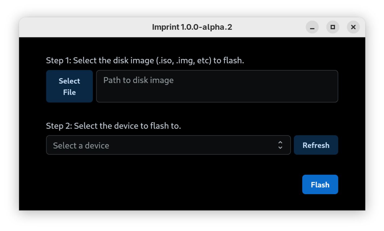
Task: Click the "Imprint 1.0.0-alpha.2" window title
Action: tap(192, 27)
